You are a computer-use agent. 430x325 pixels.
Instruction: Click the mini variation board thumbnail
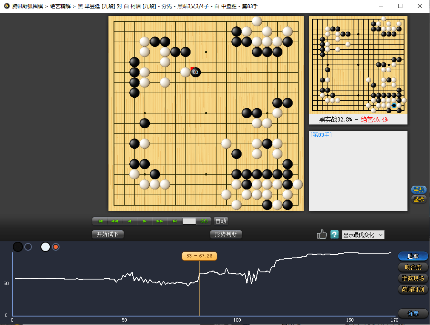358,65
